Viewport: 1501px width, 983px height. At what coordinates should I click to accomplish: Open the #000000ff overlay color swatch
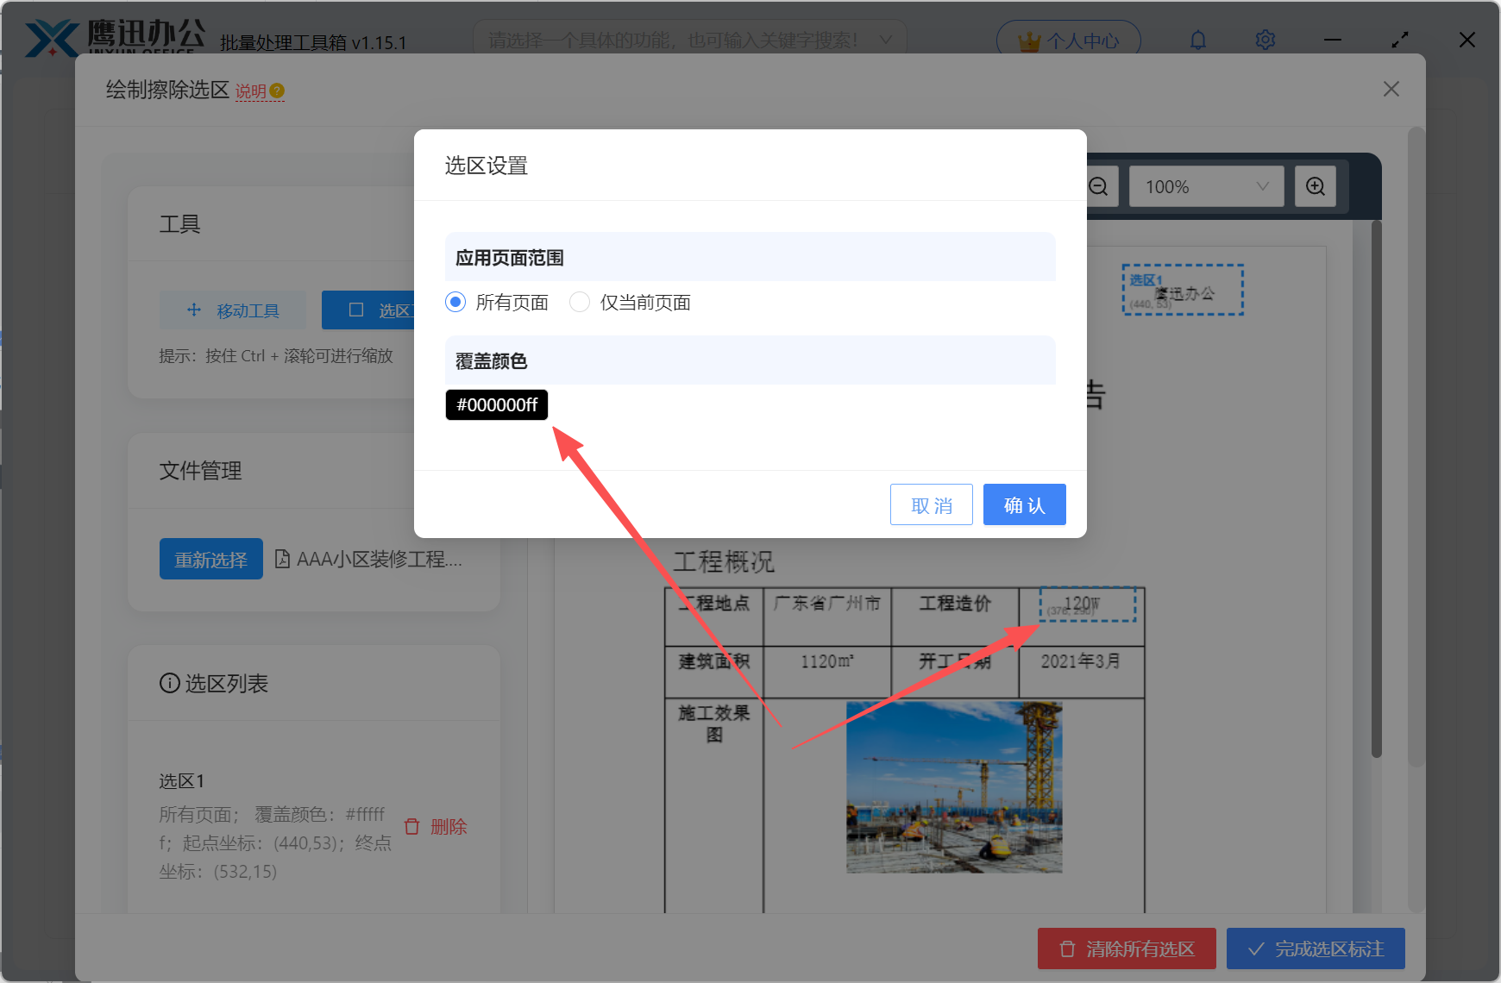tap(496, 404)
